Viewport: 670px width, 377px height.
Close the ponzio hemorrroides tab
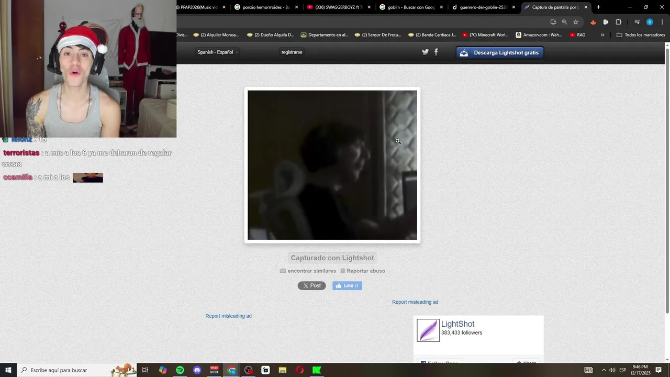(x=297, y=7)
